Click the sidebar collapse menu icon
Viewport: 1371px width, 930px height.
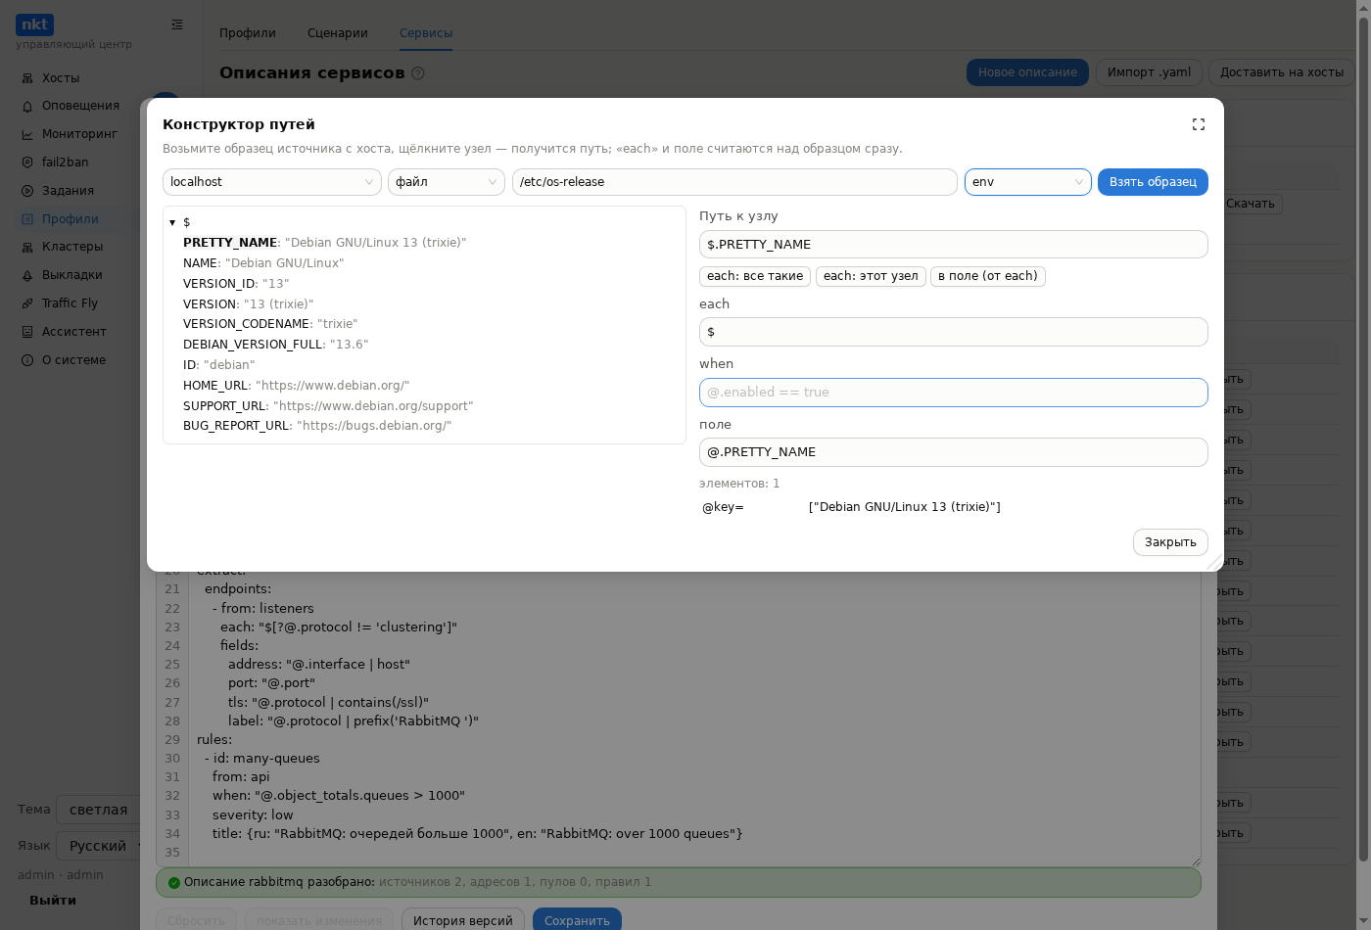[x=177, y=24]
